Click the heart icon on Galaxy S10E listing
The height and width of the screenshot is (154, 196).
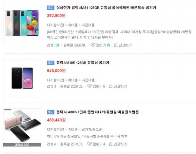click(89, 86)
